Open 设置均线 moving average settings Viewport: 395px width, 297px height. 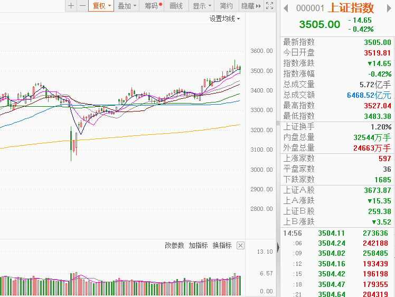point(224,18)
